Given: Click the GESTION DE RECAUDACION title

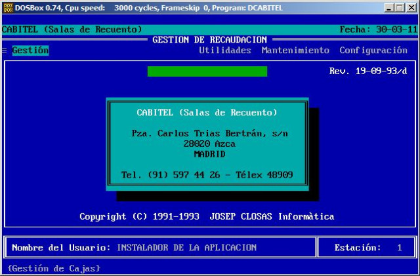Looking at the screenshot, I should (210, 40).
